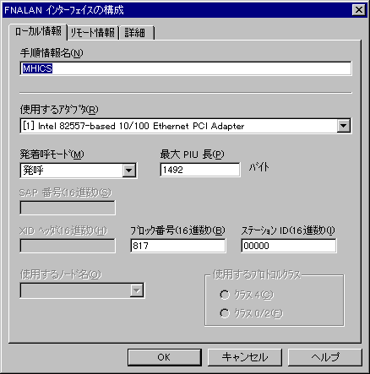
Task: Click the 発着呼モード(M) label
Action: [52, 154]
